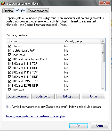This screenshot has height=131, width=112.
Task: Click the Windows Firewall title bar icon
Action: 3,3
